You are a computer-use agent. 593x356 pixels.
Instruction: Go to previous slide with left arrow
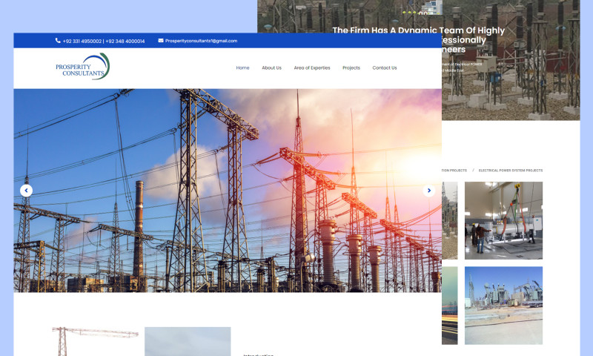tap(27, 191)
